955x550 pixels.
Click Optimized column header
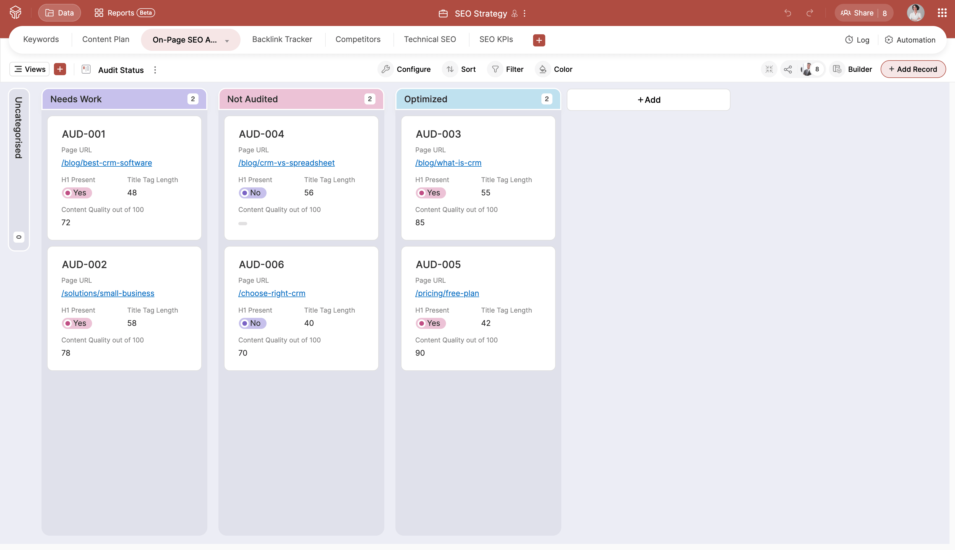pyautogui.click(x=478, y=99)
